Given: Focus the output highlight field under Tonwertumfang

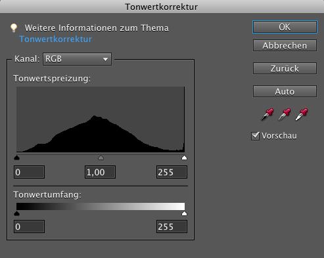Looking at the screenshot, I should [x=172, y=226].
